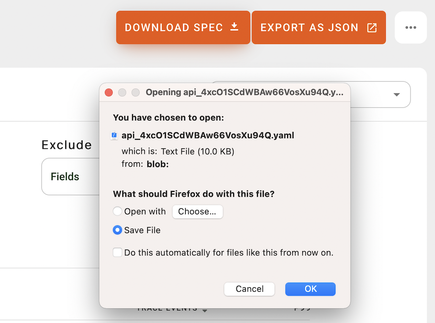This screenshot has height=323, width=435.
Task: Click Cancel to dismiss the dialog
Action: (x=249, y=289)
